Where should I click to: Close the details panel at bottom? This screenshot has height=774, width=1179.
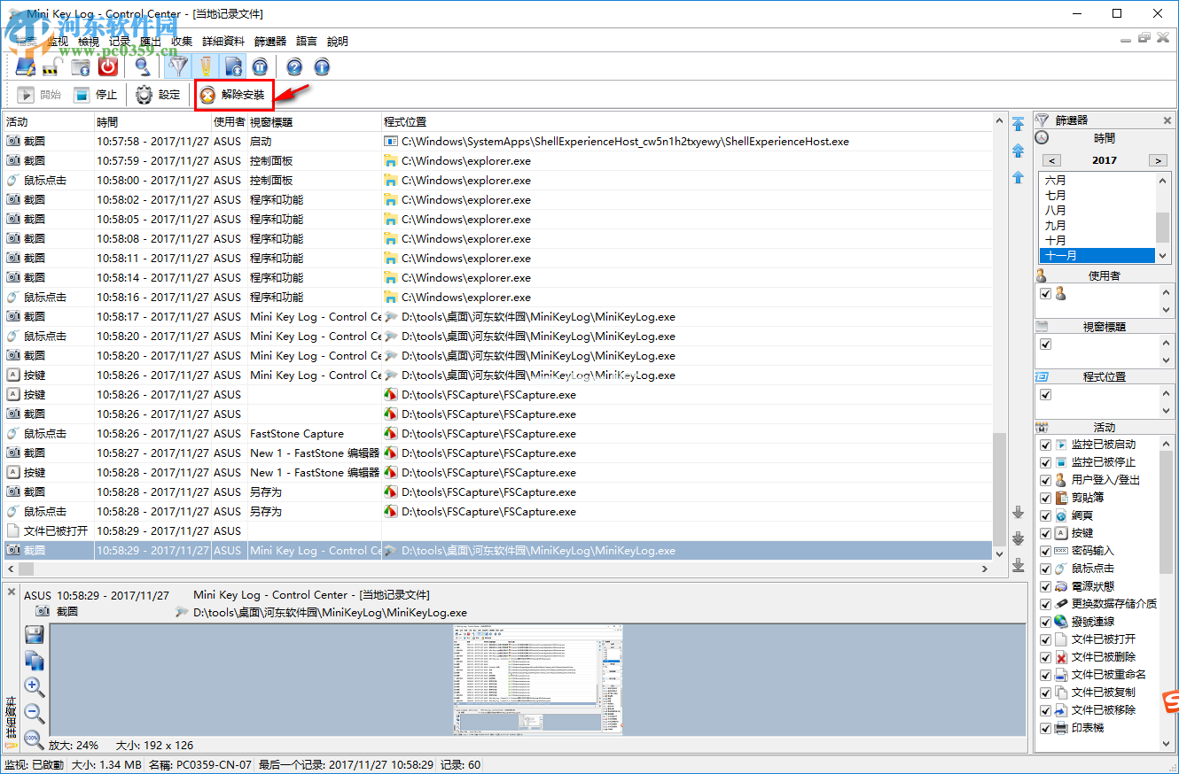12,592
